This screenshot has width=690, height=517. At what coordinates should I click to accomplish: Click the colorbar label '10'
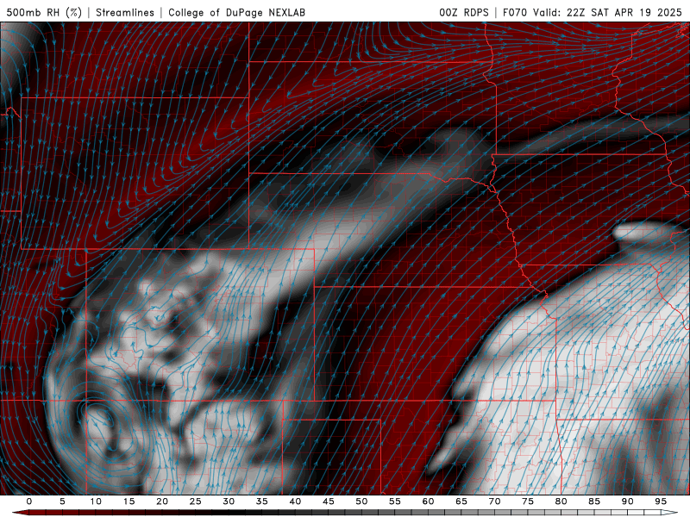[96, 501]
